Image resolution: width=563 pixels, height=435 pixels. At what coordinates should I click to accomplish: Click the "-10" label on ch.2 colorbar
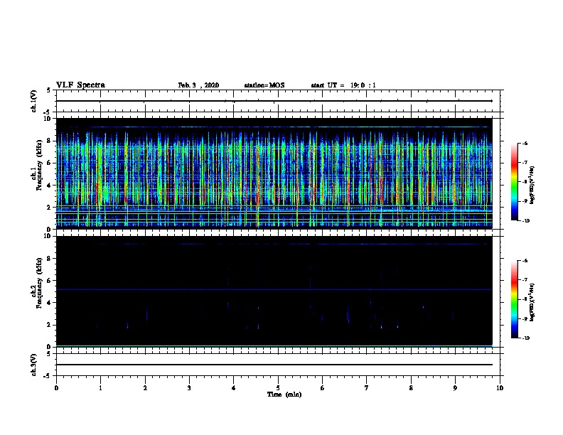pyautogui.click(x=525, y=338)
